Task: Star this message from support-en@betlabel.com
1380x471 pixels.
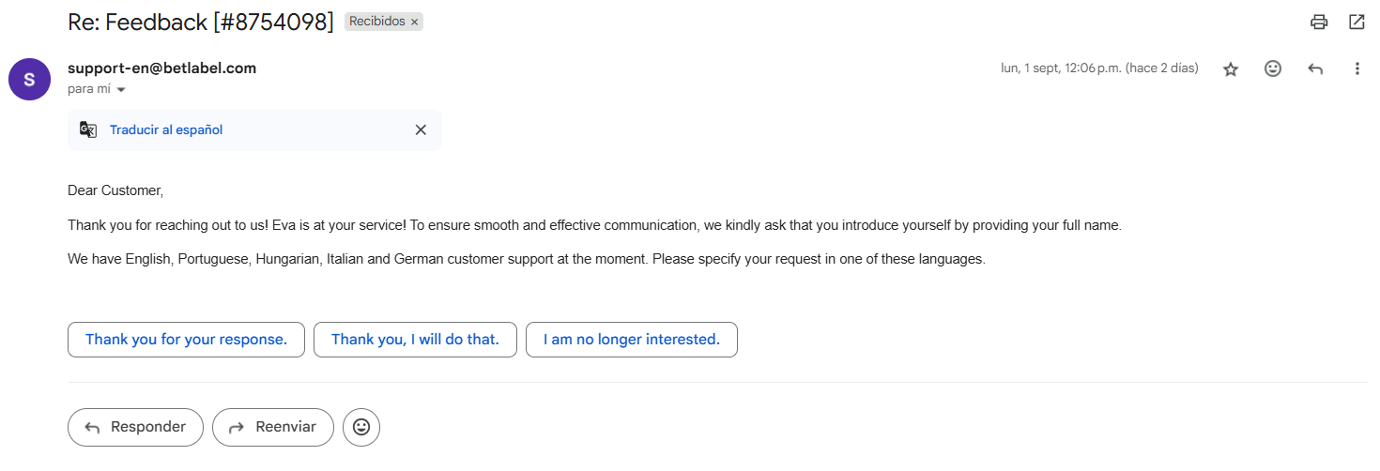Action: point(1231,68)
